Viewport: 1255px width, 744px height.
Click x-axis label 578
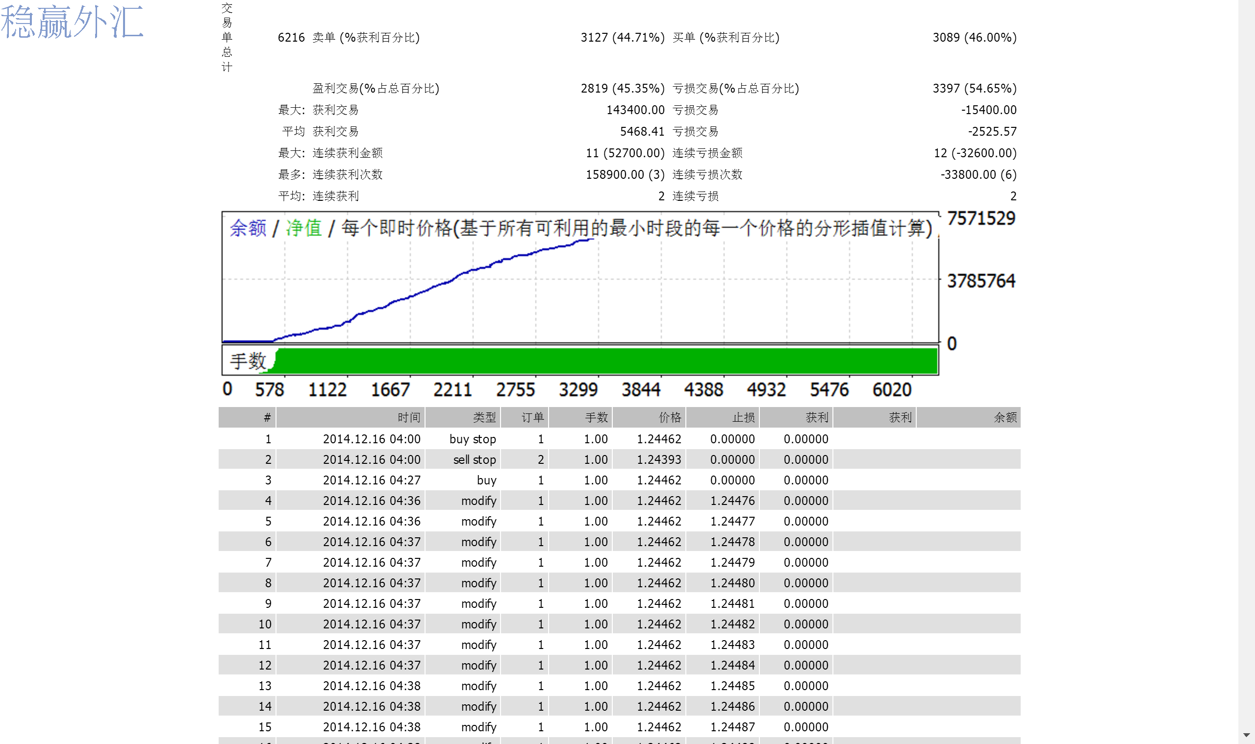(x=270, y=390)
